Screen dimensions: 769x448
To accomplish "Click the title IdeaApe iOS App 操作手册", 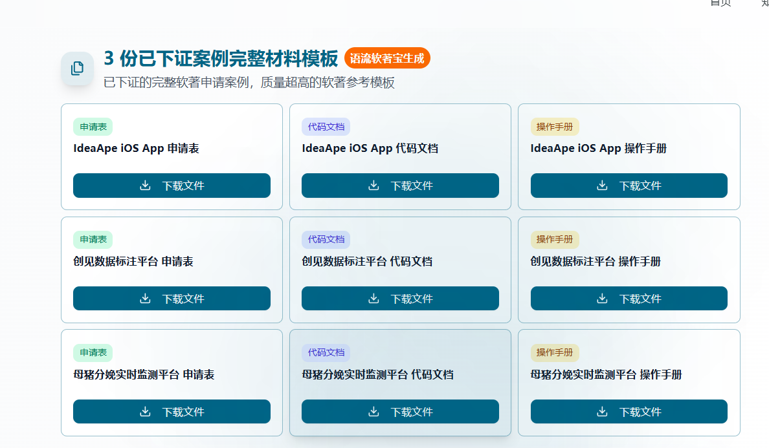I will point(598,148).
